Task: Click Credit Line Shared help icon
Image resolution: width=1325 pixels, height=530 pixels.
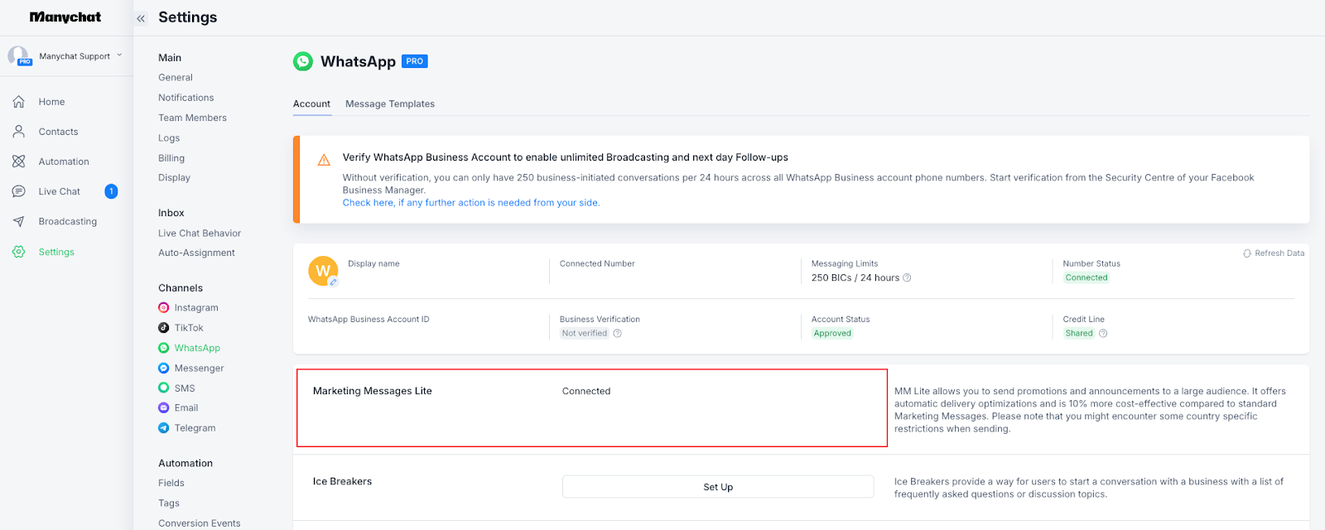Action: click(1103, 334)
